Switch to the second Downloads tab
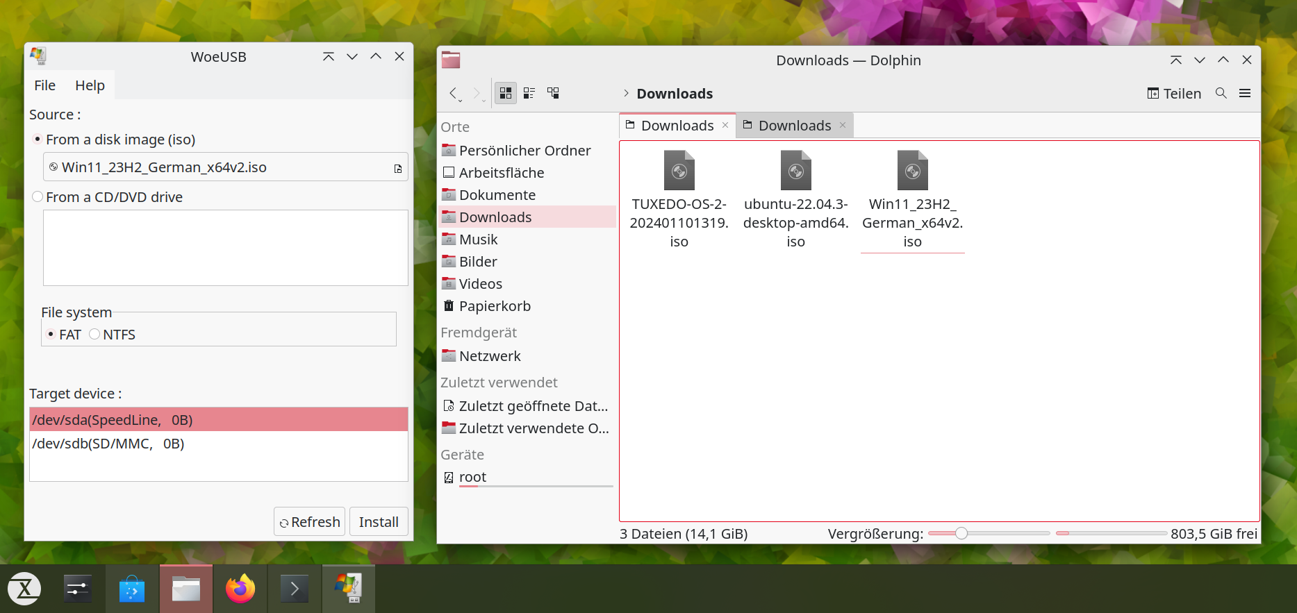 click(795, 126)
